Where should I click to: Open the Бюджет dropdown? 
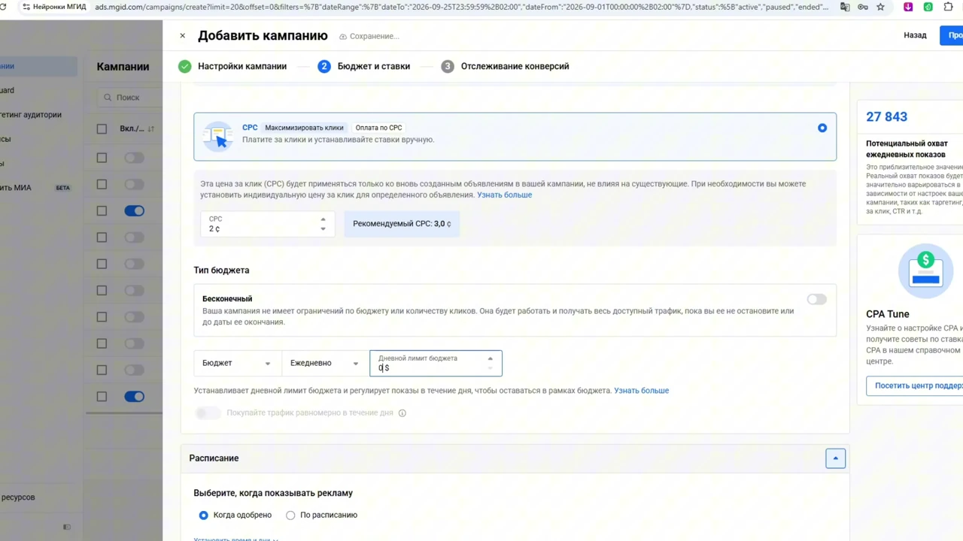237,363
